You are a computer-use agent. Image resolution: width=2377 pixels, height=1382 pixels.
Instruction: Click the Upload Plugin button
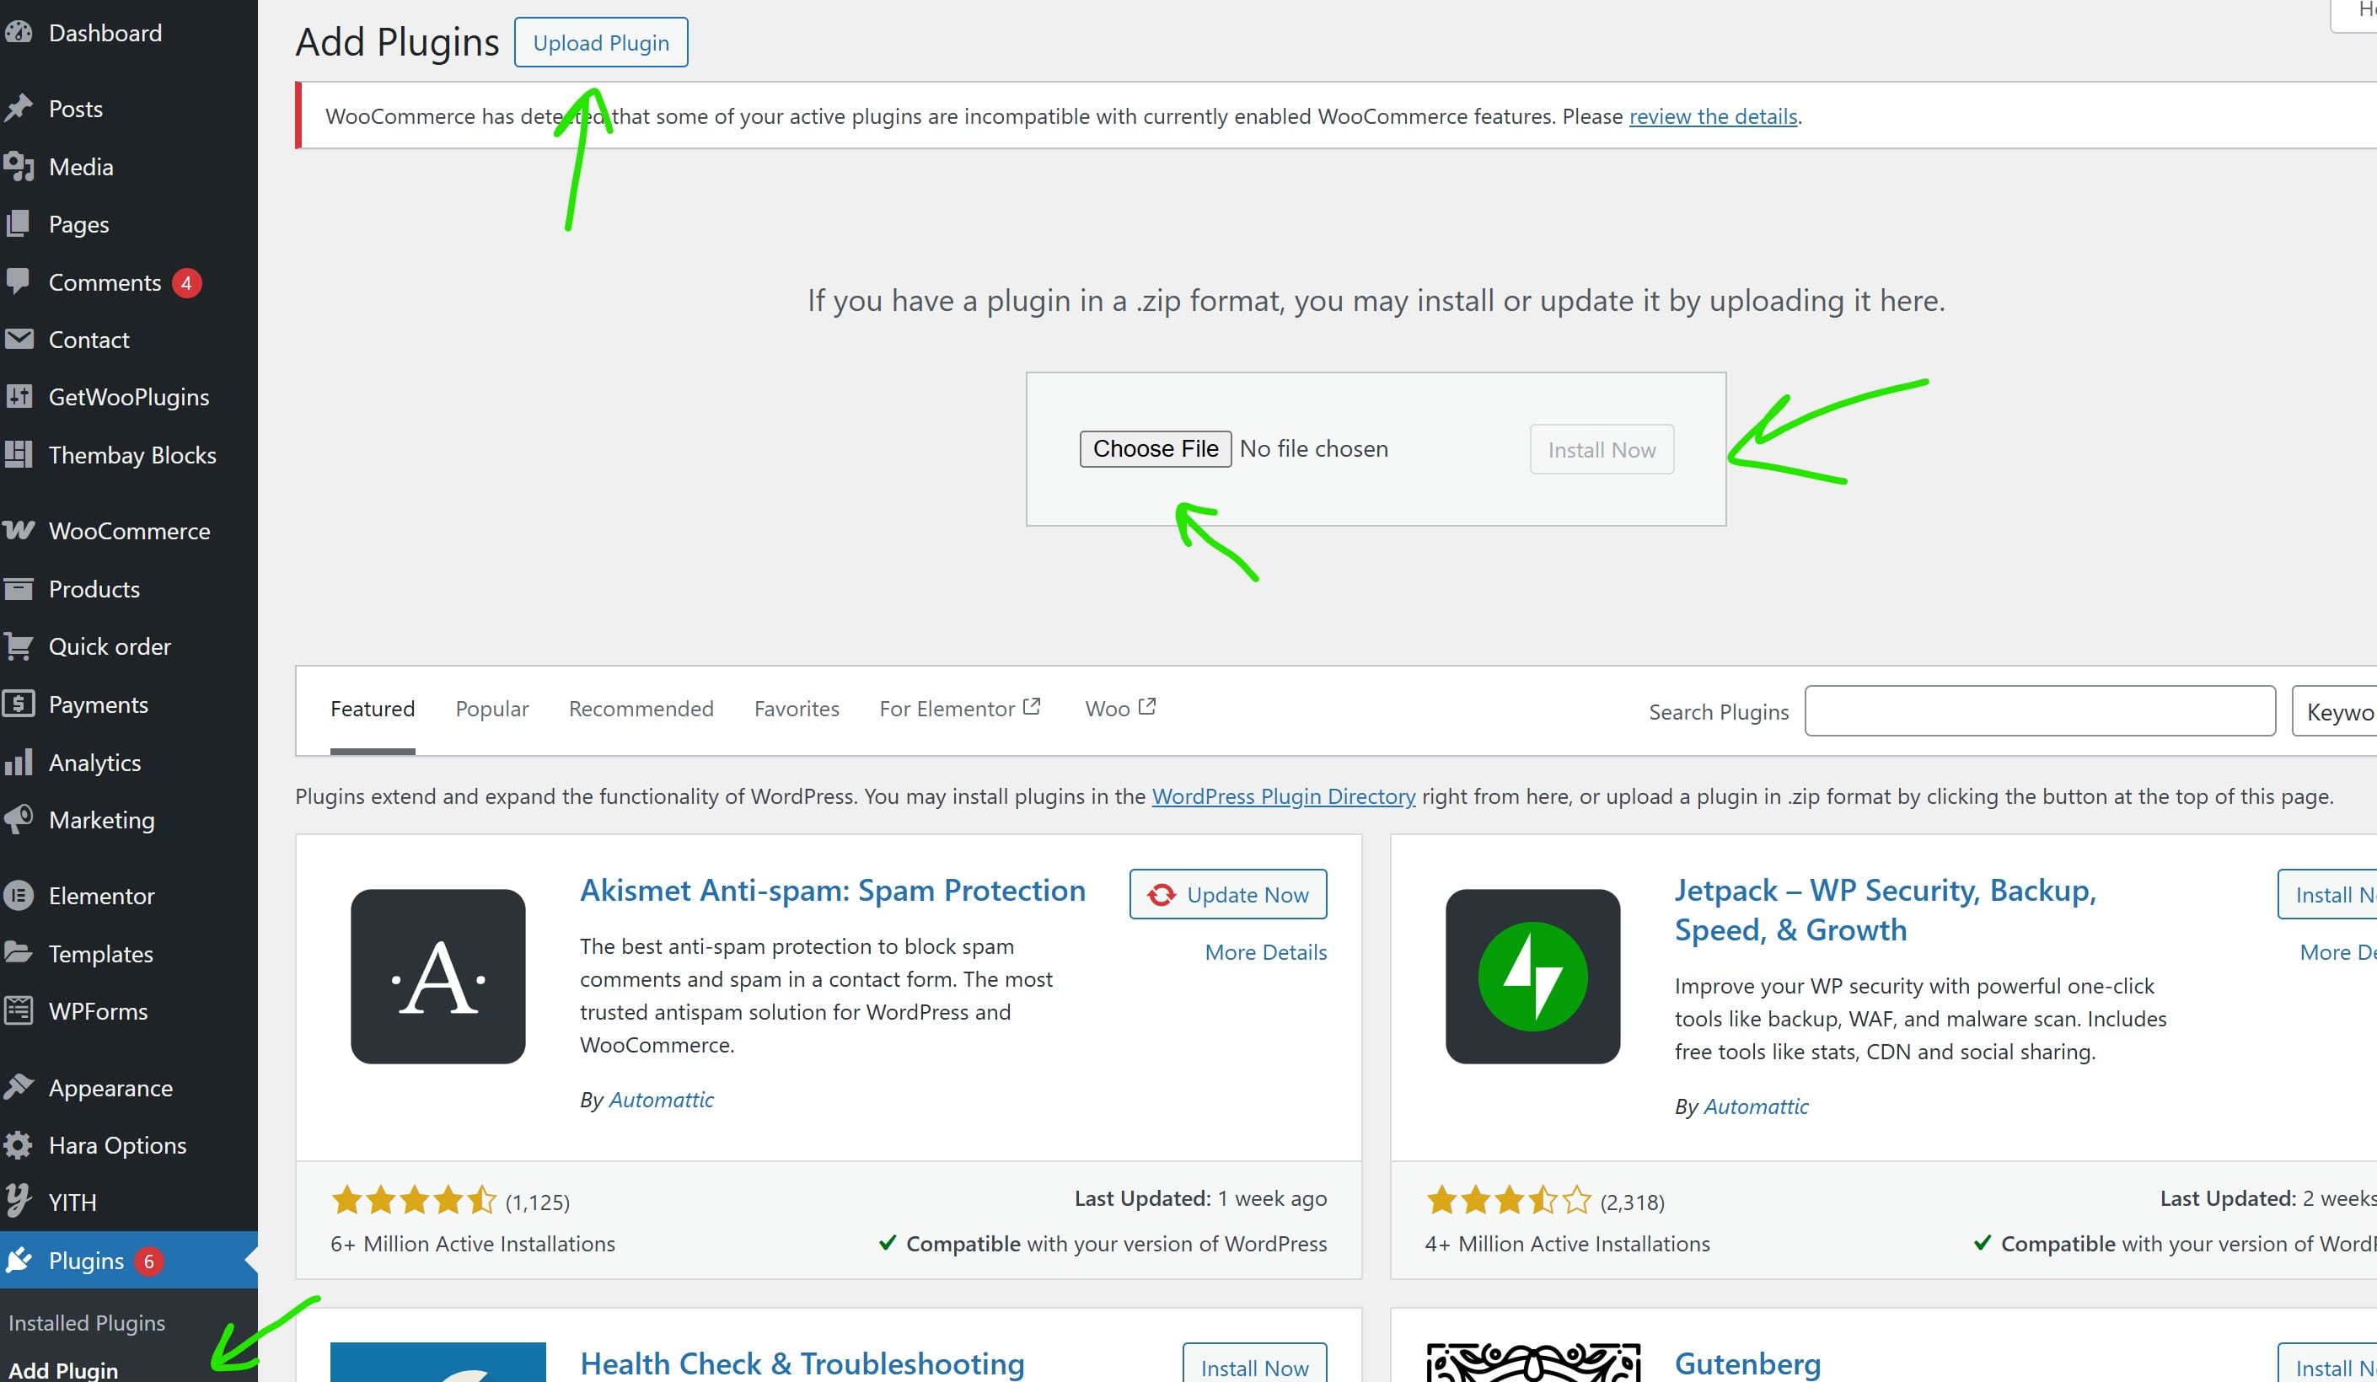(x=601, y=42)
